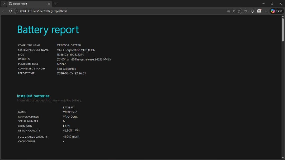This screenshot has height=160, width=285.
Task: Refresh the Battery report page
Action: pos(10,11)
